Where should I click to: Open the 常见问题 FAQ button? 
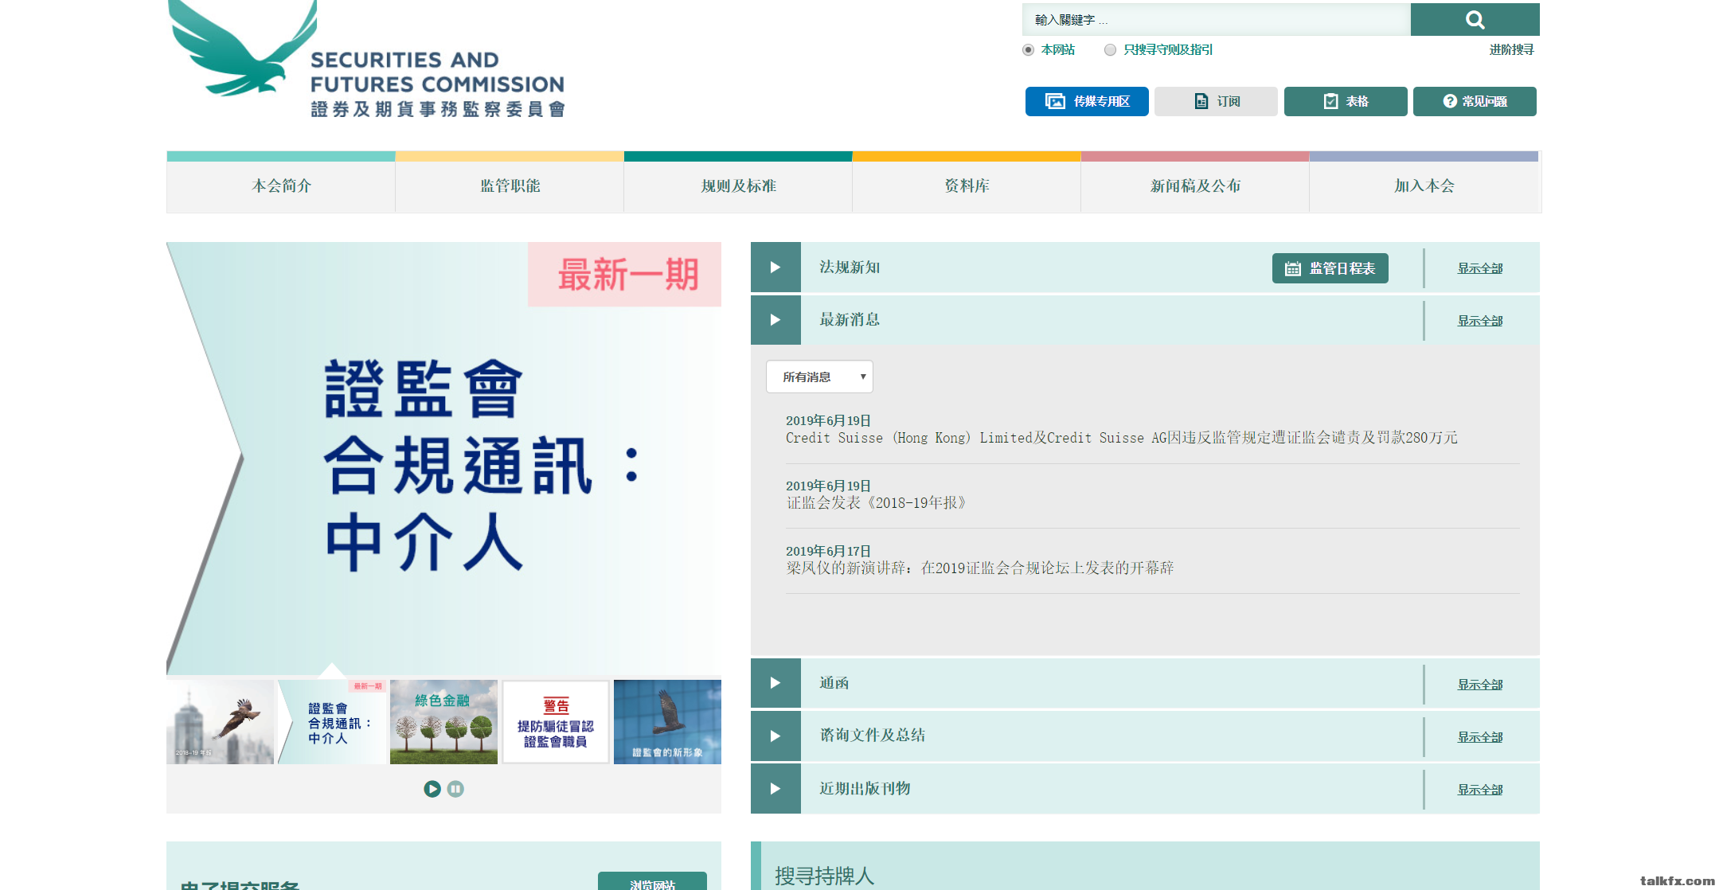click(x=1475, y=101)
